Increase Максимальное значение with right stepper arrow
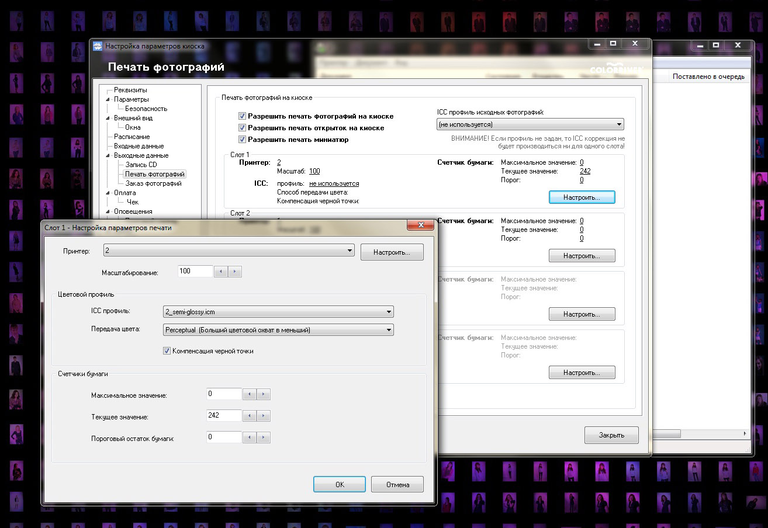Screen dimensions: 768x528 264,394
